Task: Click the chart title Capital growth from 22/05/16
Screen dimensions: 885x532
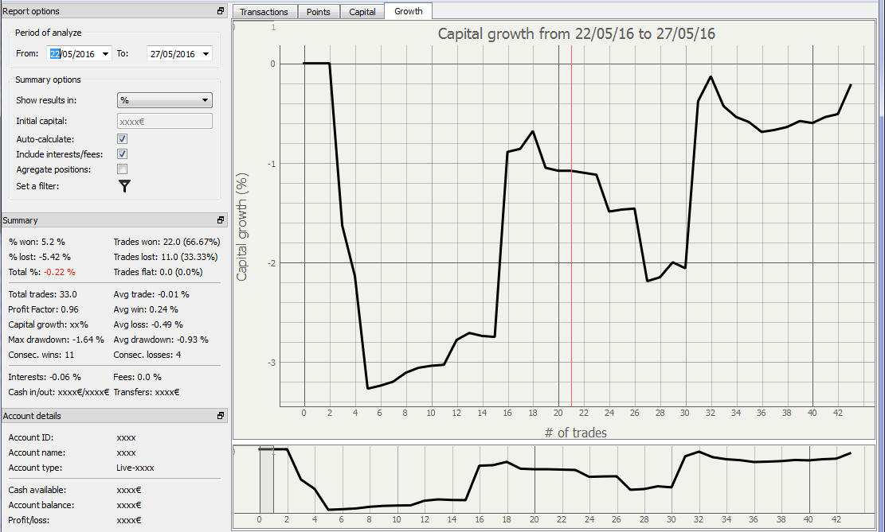Action: point(576,34)
